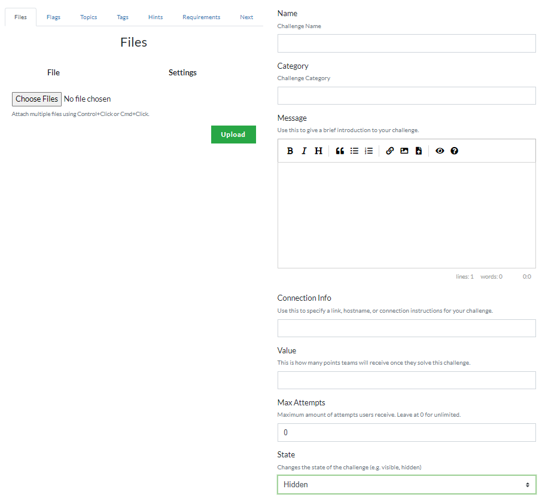
Task: Click the Max Attempts field
Action: tap(406, 432)
